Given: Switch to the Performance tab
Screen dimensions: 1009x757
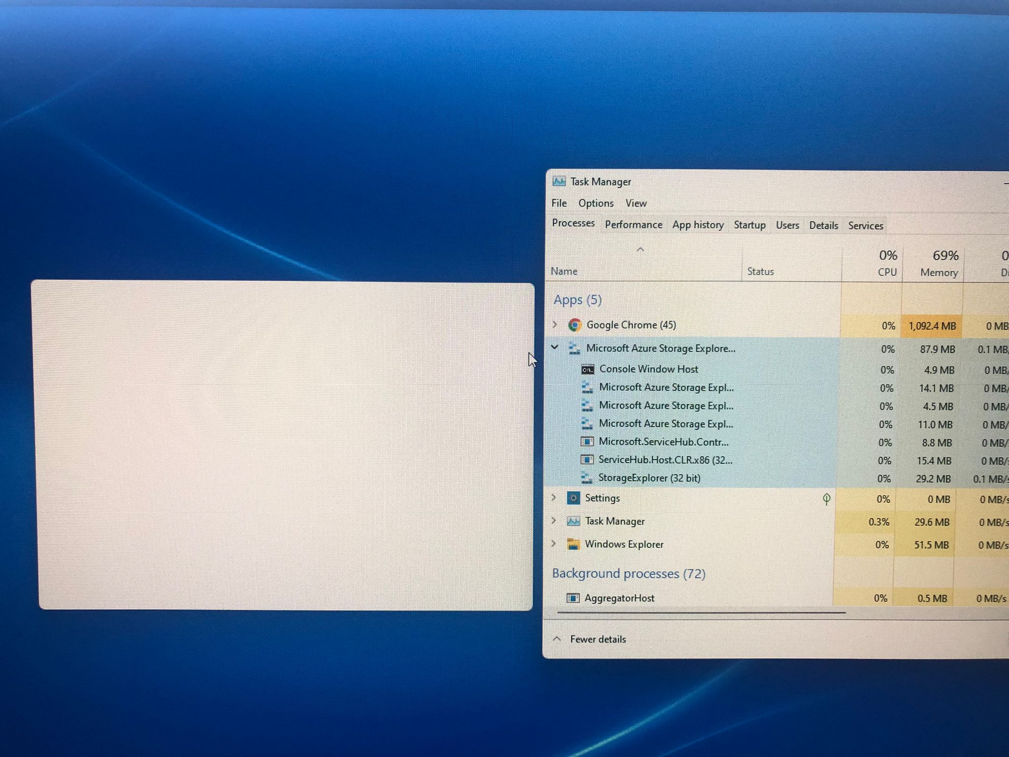Looking at the screenshot, I should (x=634, y=225).
